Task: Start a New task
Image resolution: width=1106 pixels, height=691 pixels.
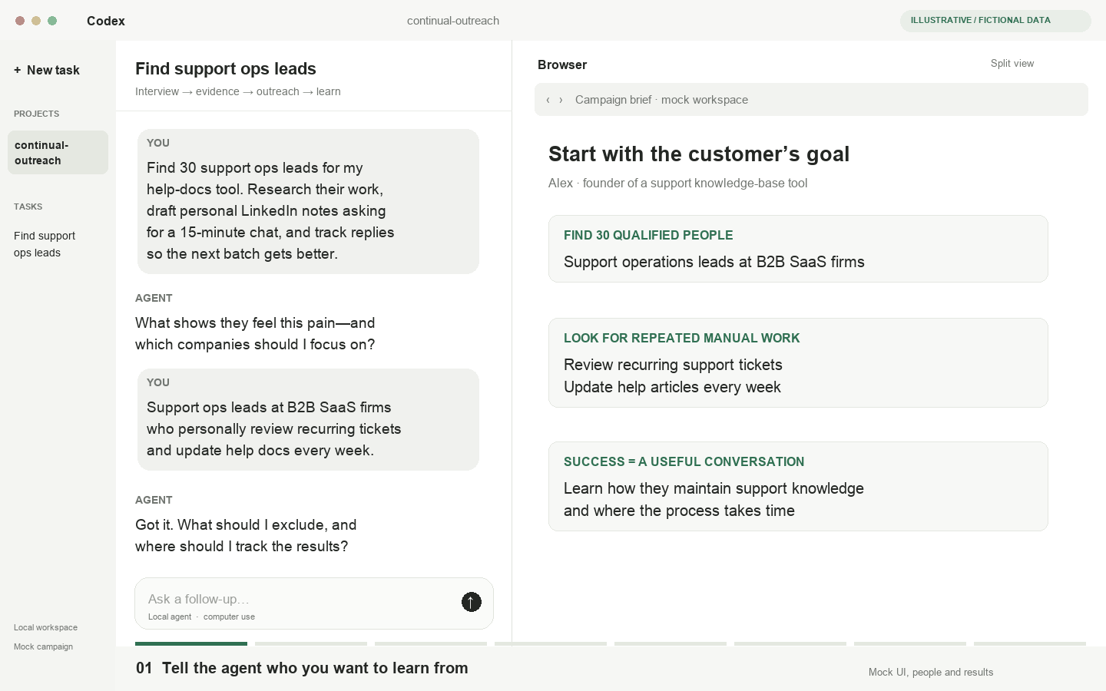Action: coord(47,70)
